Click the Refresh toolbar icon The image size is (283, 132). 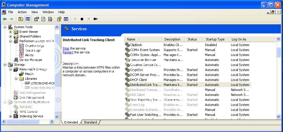tap(43, 19)
